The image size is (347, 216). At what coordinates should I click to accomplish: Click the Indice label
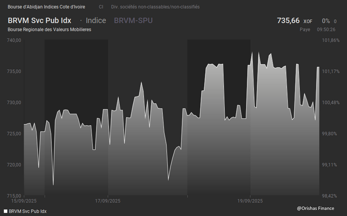point(96,21)
